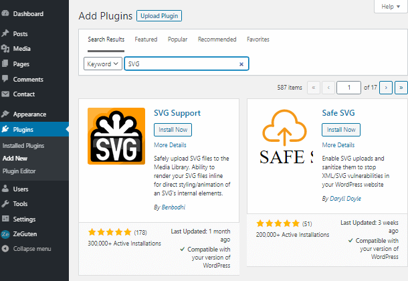Image resolution: width=408 pixels, height=281 pixels.
Task: Select Add New submenu item
Action: pos(15,158)
